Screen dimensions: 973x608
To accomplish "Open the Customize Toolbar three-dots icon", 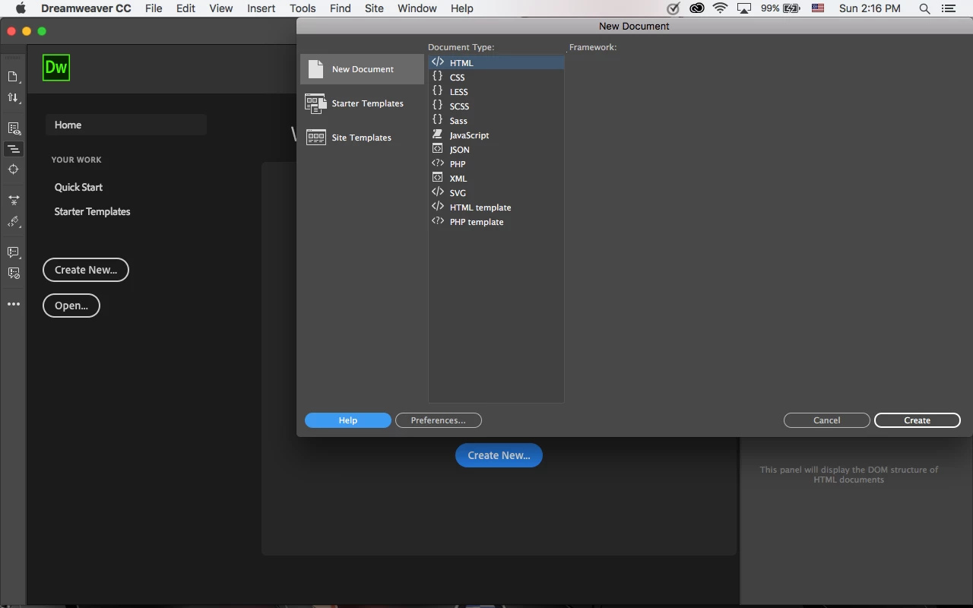I will tap(14, 304).
